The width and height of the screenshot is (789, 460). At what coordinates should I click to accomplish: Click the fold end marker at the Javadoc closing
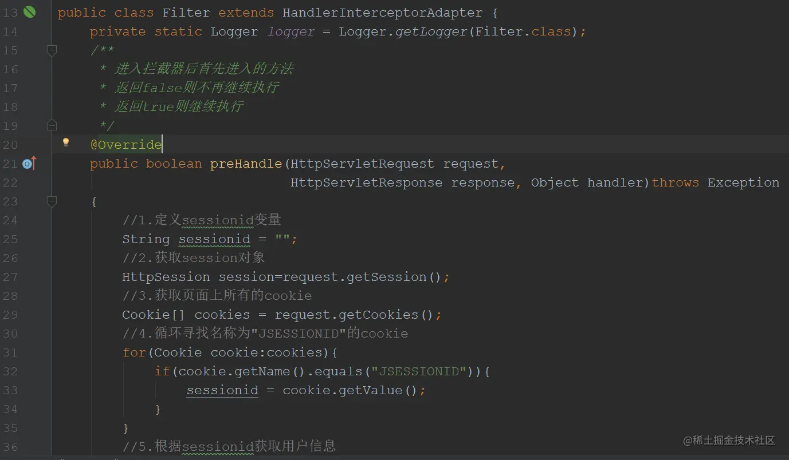[x=52, y=125]
